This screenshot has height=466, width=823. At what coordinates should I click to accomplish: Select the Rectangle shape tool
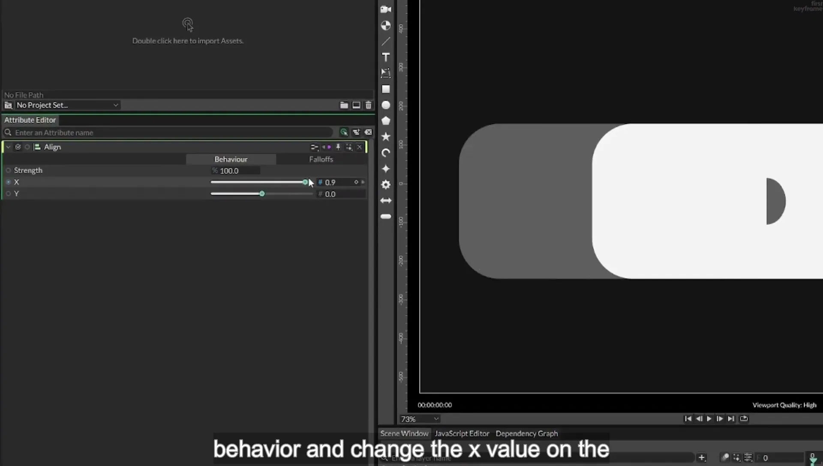(386, 89)
